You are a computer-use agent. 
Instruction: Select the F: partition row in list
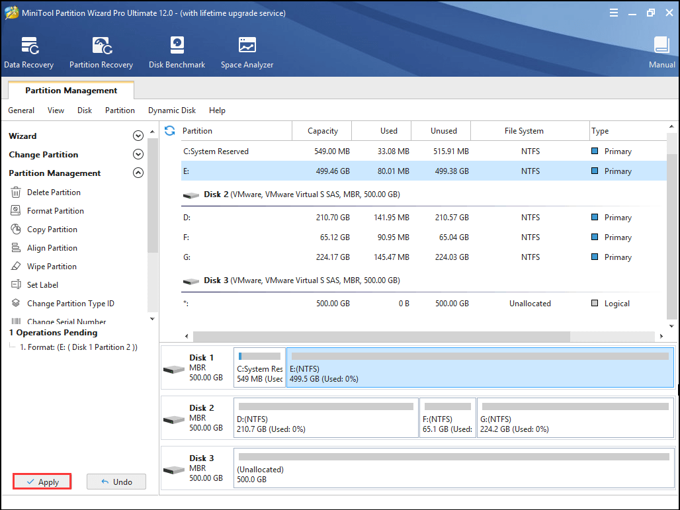click(424, 237)
